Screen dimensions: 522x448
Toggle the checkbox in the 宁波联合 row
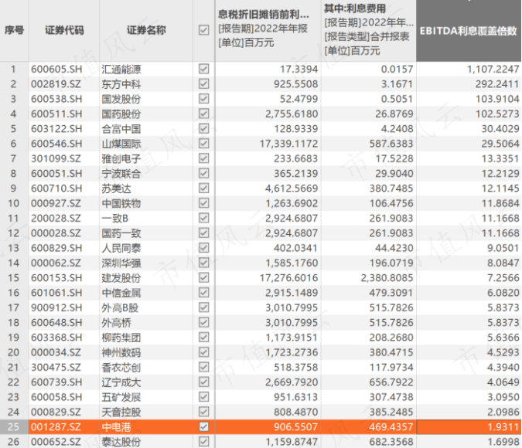[x=203, y=173]
